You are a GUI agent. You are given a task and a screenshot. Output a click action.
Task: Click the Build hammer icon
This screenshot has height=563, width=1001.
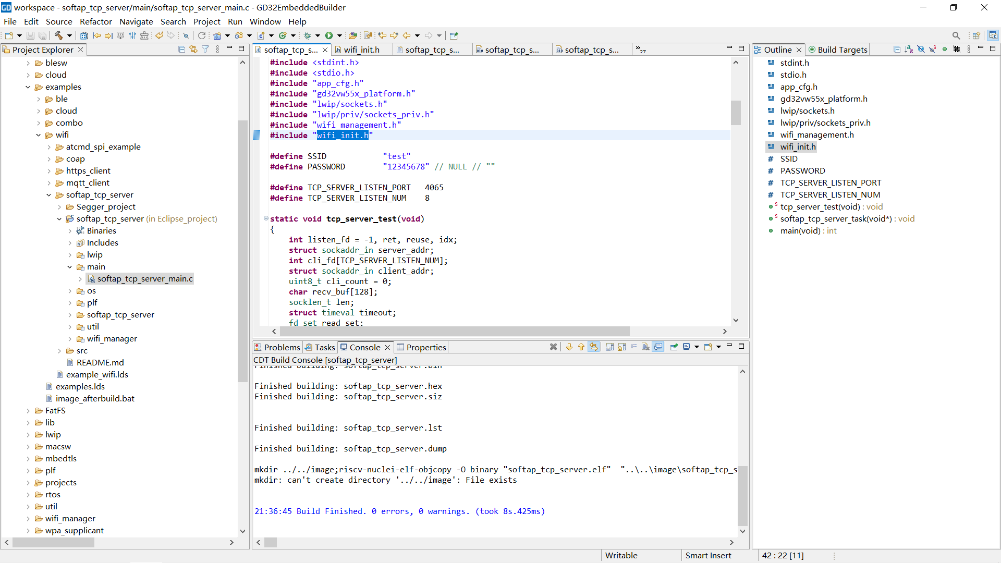pyautogui.click(x=58, y=35)
